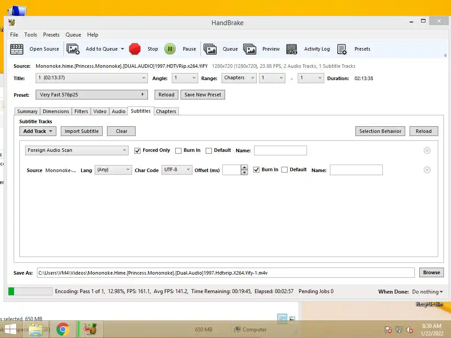Click the Windows Start button
Screen dimensions: 451x338
point(11,329)
